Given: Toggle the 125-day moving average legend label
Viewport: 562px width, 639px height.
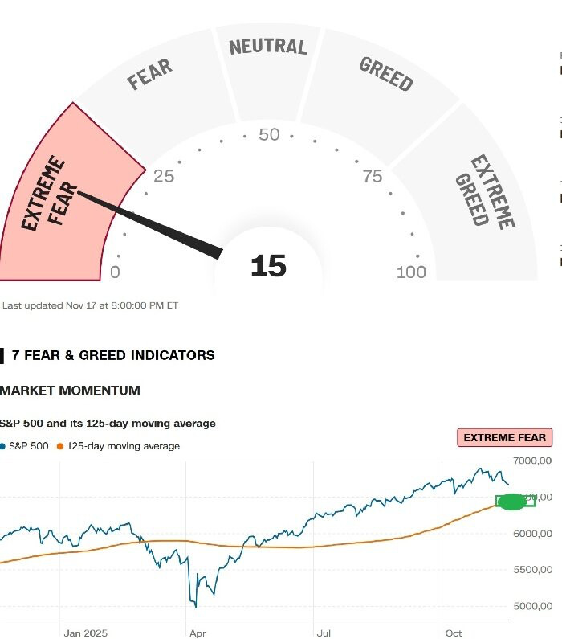Looking at the screenshot, I should point(123,446).
